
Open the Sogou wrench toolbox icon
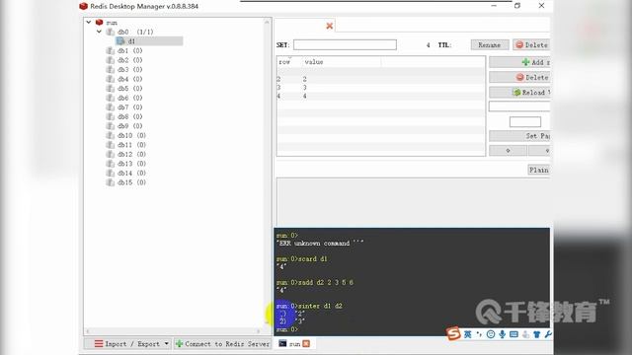point(548,334)
